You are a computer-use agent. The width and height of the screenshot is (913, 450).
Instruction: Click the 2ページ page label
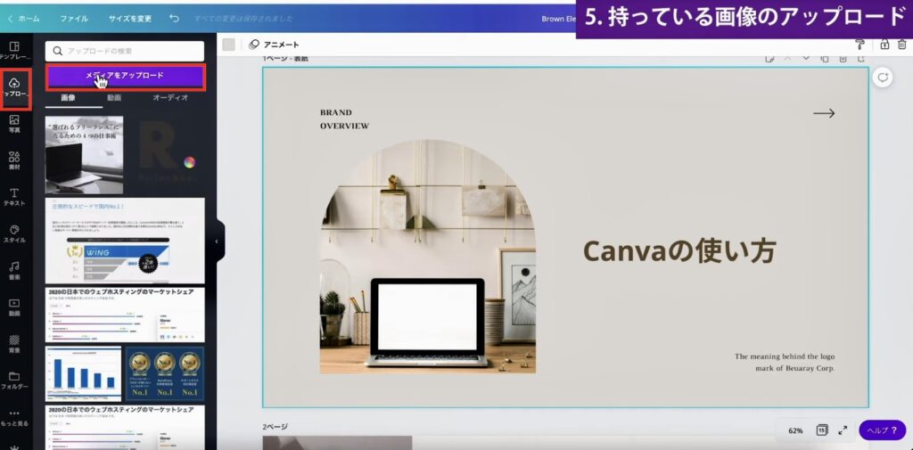(275, 427)
